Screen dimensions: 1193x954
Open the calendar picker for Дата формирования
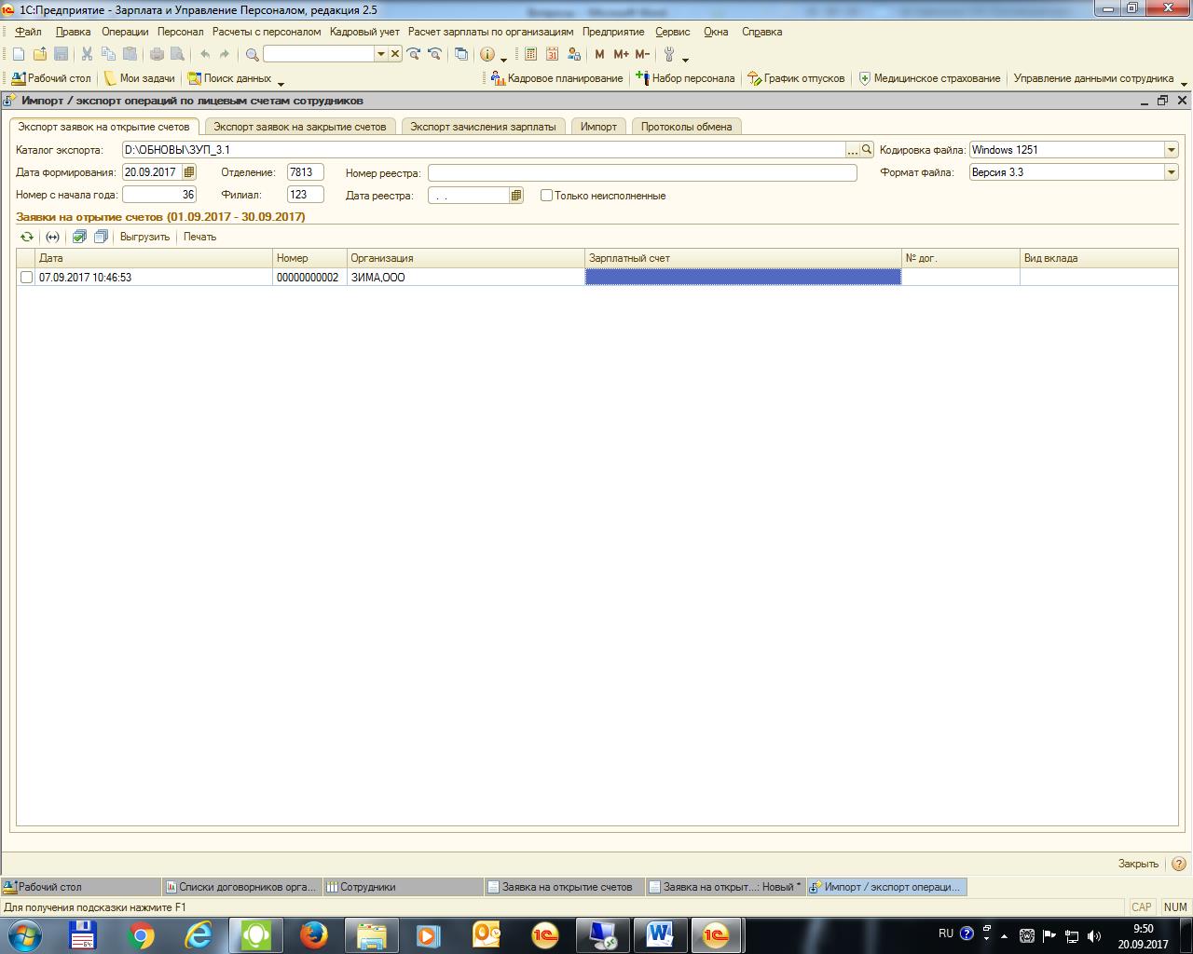point(189,172)
